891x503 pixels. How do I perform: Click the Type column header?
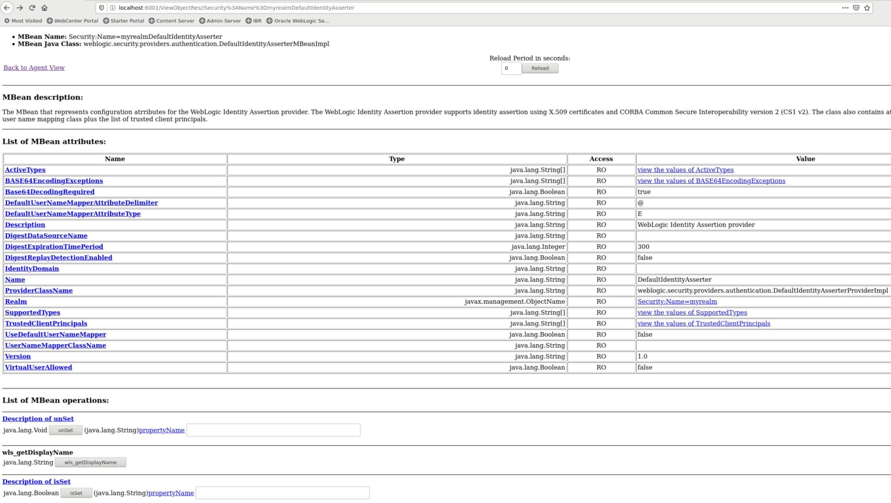(397, 159)
